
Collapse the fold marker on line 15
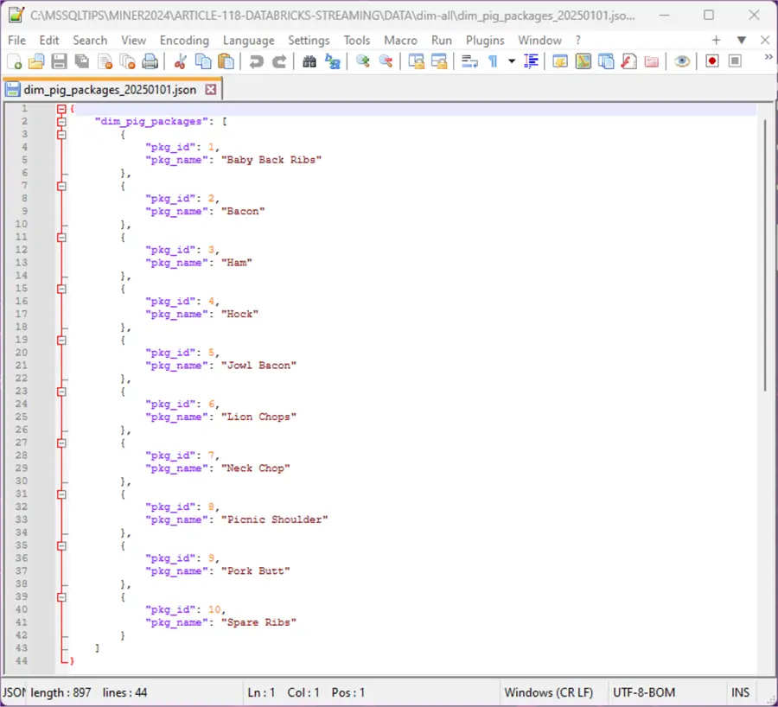click(x=61, y=289)
